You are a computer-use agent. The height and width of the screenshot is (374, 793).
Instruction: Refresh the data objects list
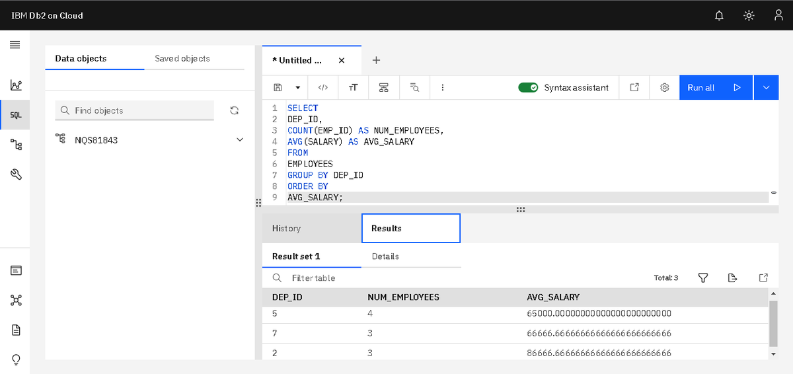[233, 110]
